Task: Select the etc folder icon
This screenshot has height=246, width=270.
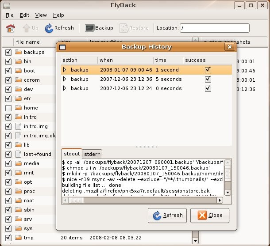Action: coord(18,98)
